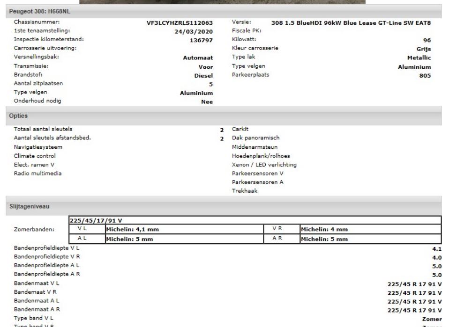Click the Navigatiesysteem option
The image size is (457, 327).
tap(38, 147)
